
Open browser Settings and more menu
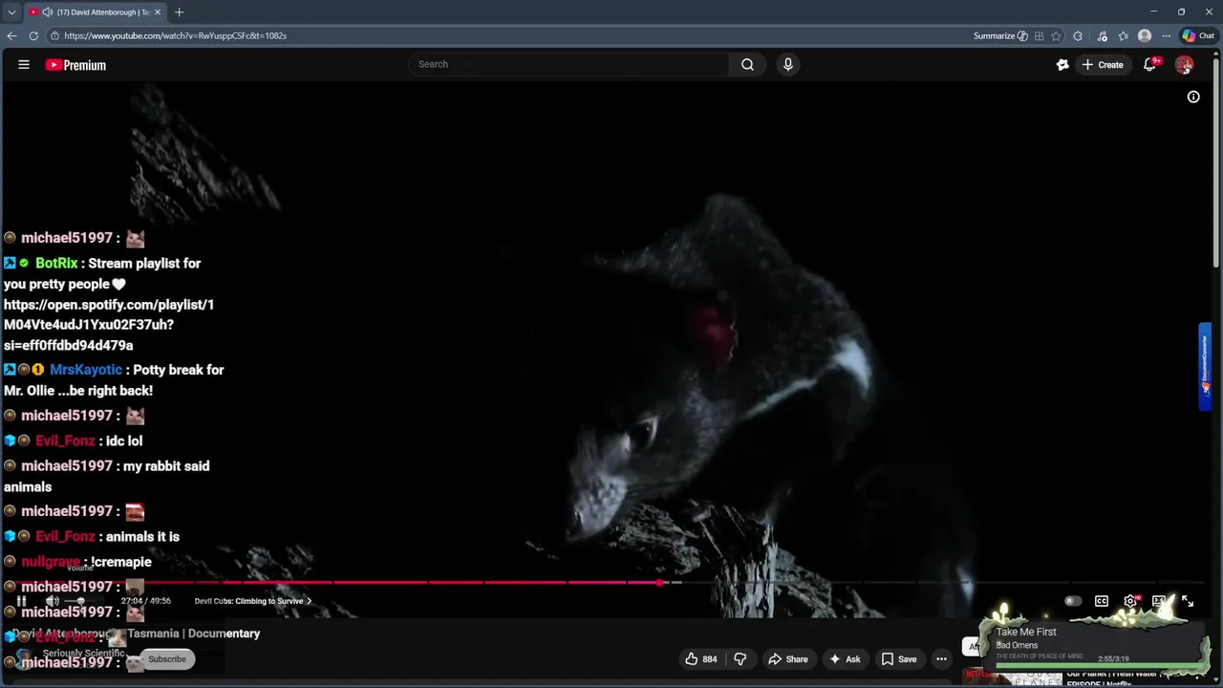(1166, 35)
